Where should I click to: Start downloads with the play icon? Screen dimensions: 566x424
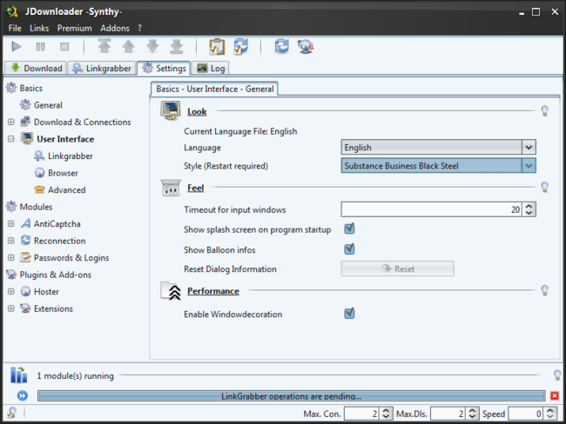point(17,47)
